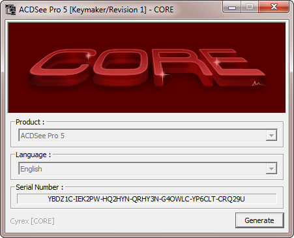Click the 'English' language combo box text
Screen dimensions: 294x238
pos(31,169)
